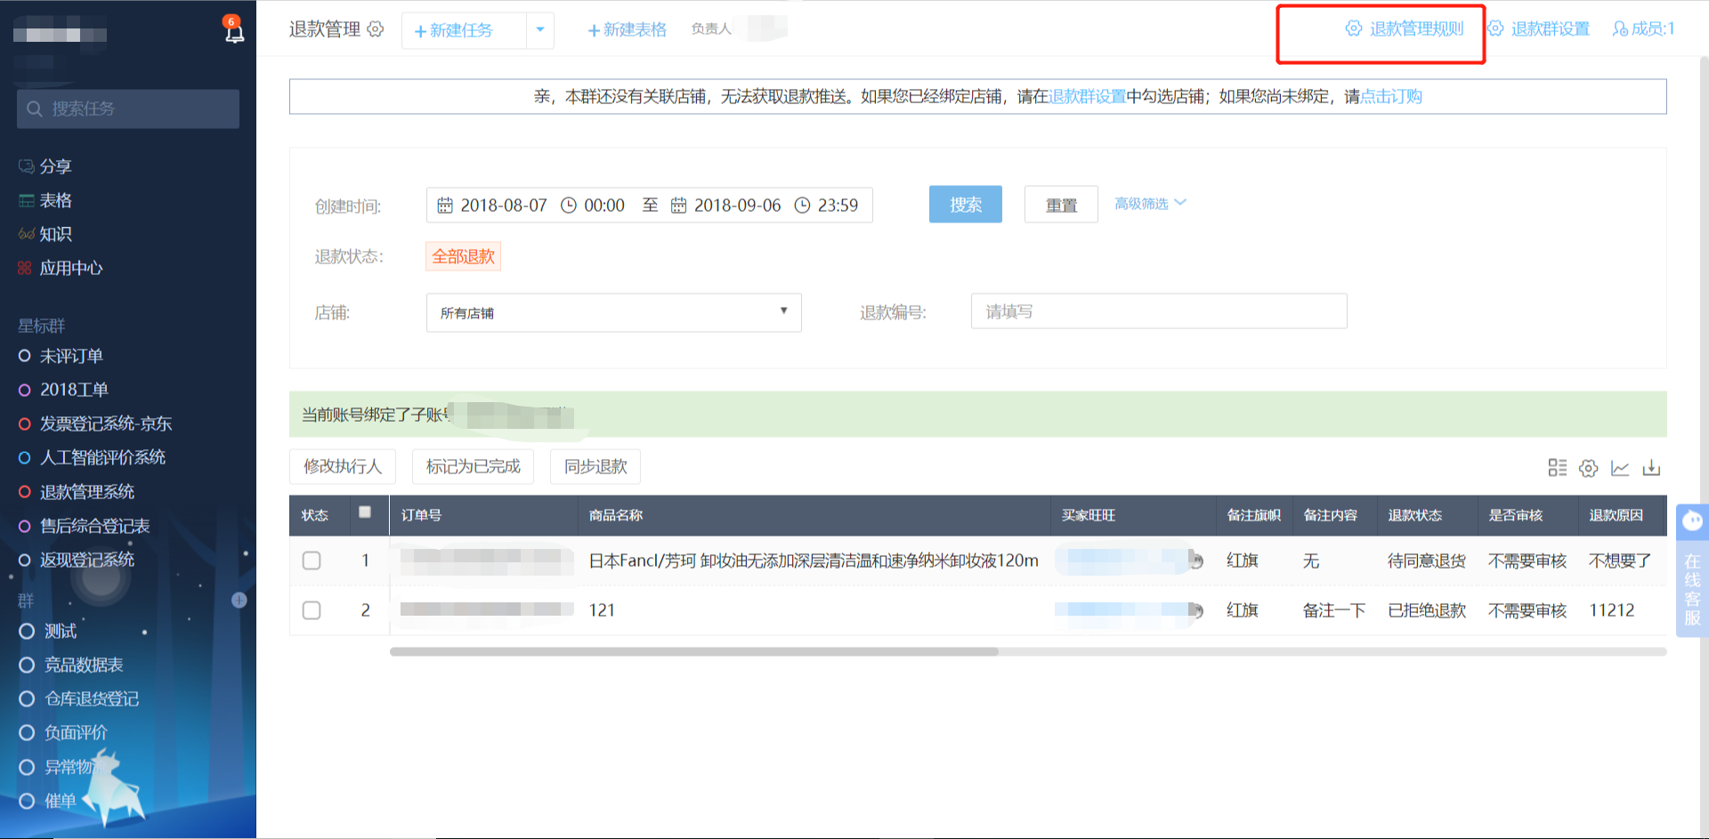Open 退款管理规则 settings
The image size is (1709, 839).
1405,29
